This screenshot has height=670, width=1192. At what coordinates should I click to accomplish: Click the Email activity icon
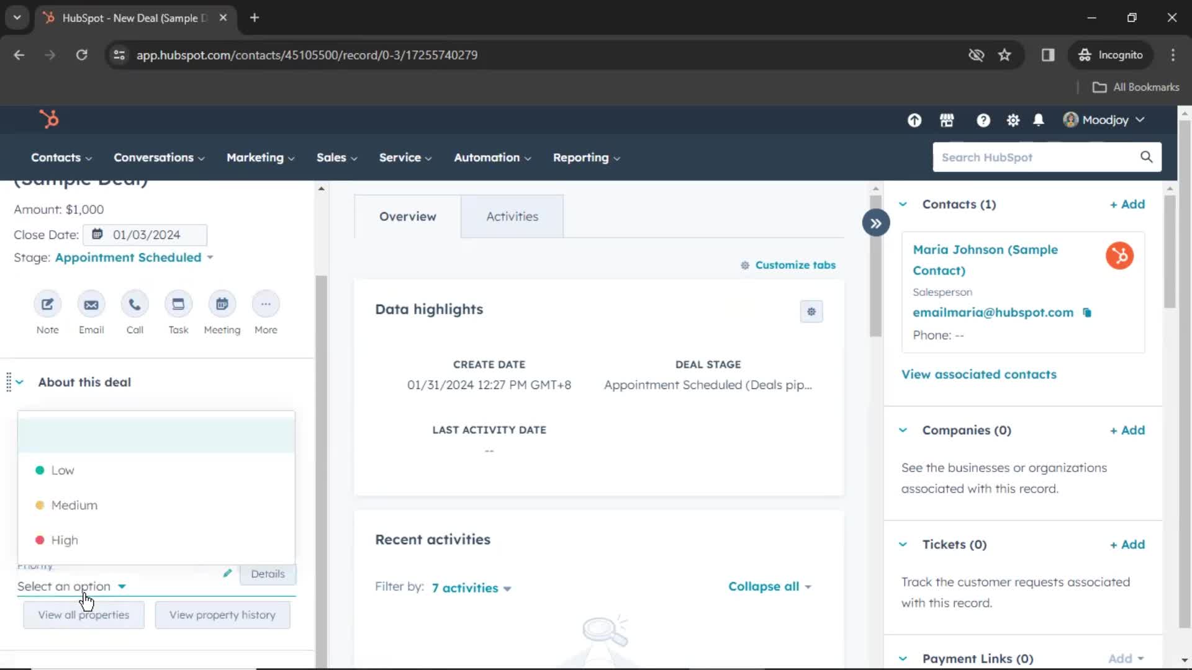(x=91, y=304)
